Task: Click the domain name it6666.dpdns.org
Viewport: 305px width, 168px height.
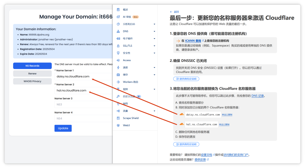Action: pyautogui.click(x=39, y=35)
